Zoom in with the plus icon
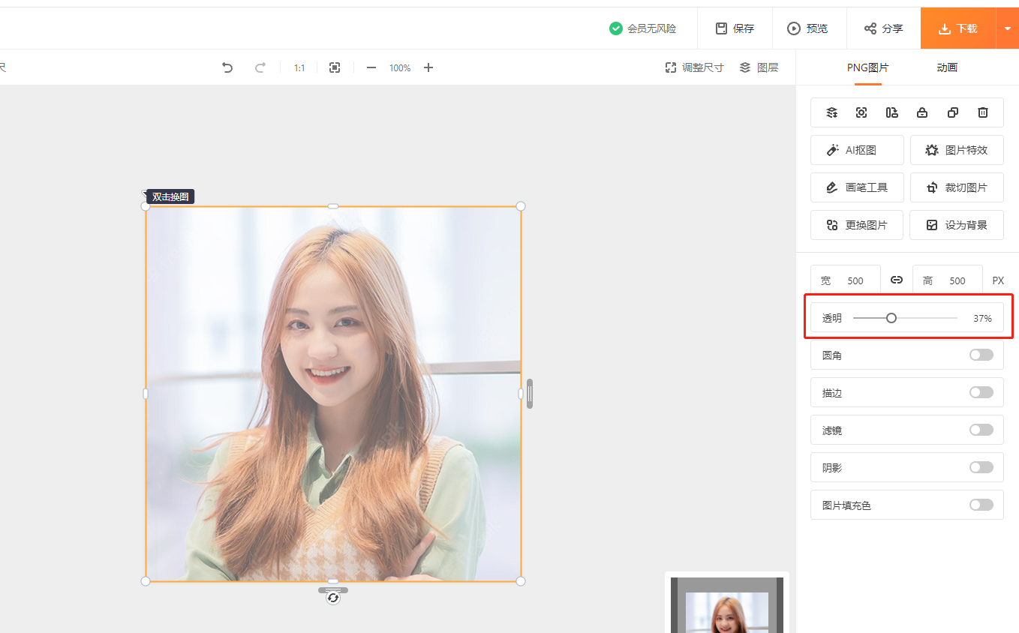The image size is (1019, 633). (428, 67)
